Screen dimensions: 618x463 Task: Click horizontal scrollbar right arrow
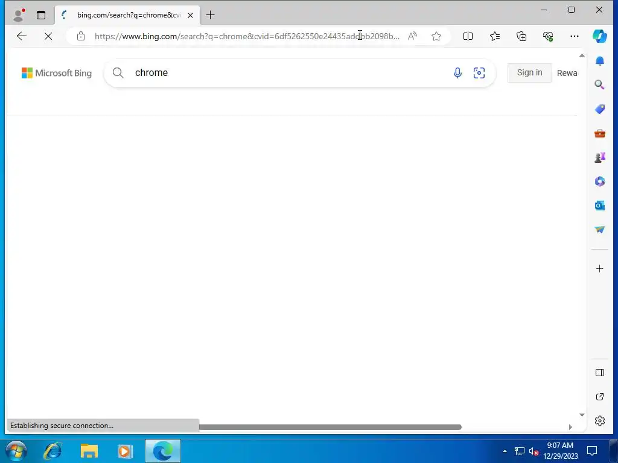coord(570,427)
